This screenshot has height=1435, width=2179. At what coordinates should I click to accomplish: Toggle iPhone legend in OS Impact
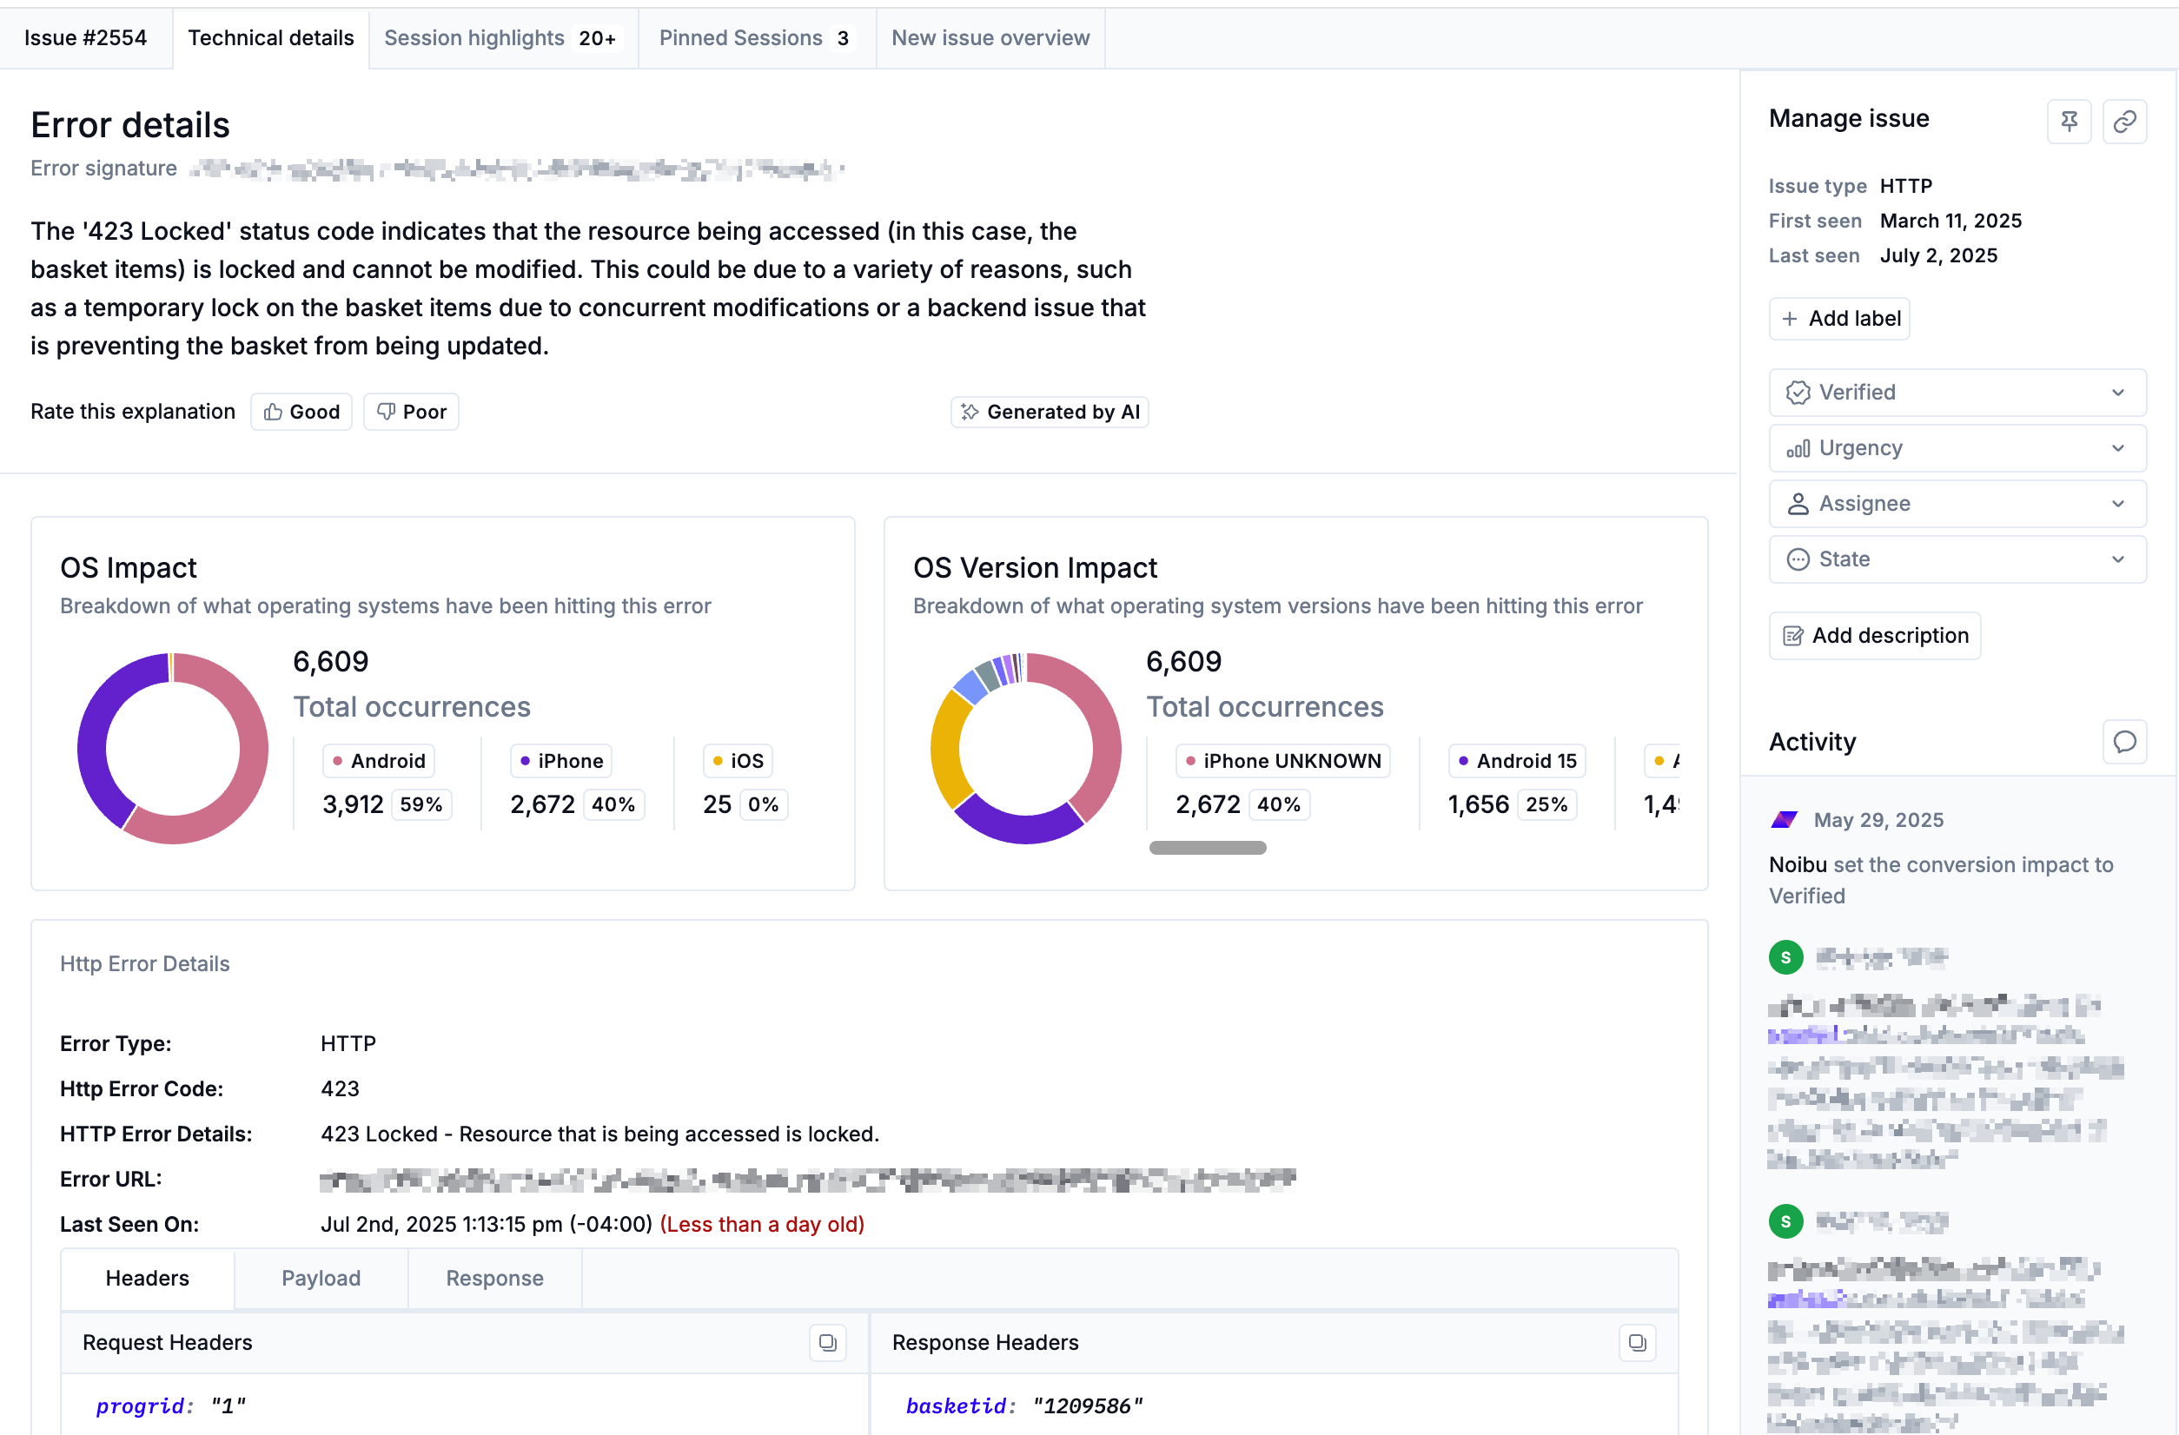click(x=561, y=761)
